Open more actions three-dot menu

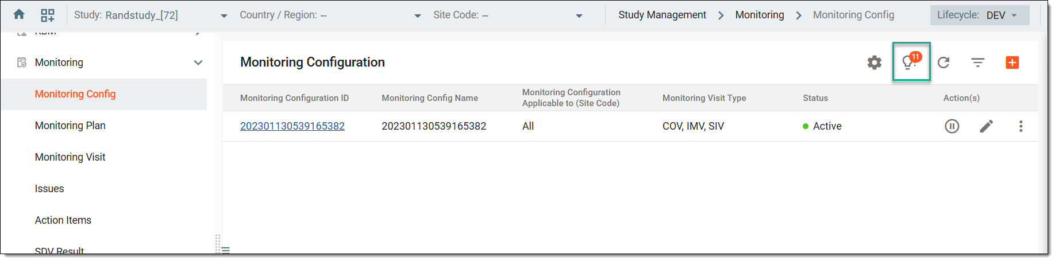tap(1021, 126)
